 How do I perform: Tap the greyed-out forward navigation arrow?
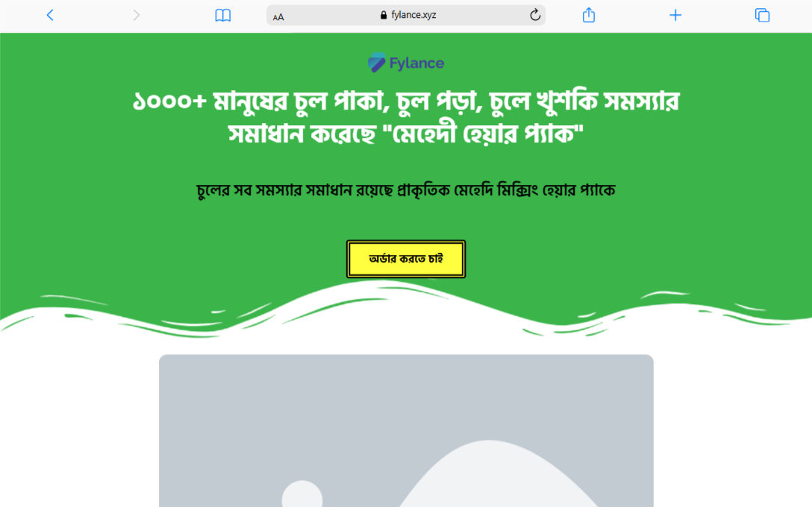pyautogui.click(x=136, y=15)
